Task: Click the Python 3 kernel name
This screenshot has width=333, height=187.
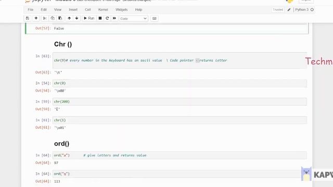Action: [302, 10]
